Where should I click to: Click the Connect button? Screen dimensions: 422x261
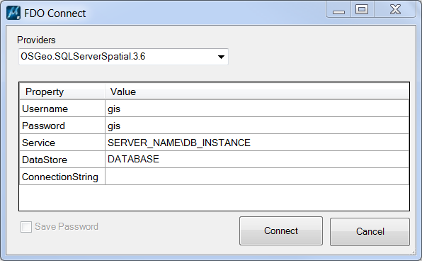pos(281,231)
